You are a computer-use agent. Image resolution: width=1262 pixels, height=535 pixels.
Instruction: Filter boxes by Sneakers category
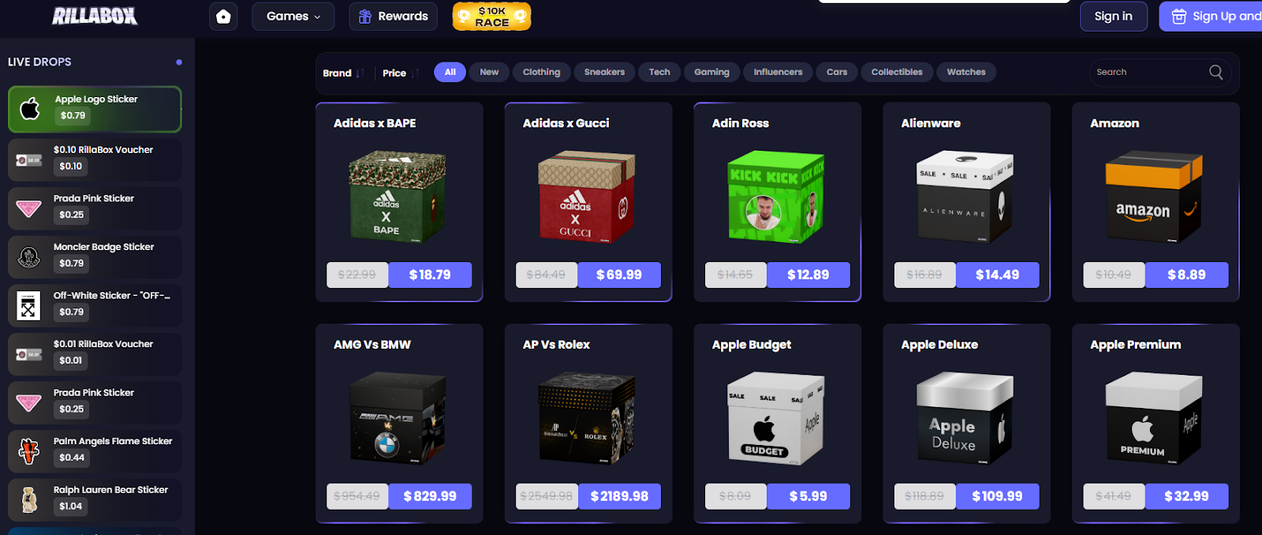(604, 72)
